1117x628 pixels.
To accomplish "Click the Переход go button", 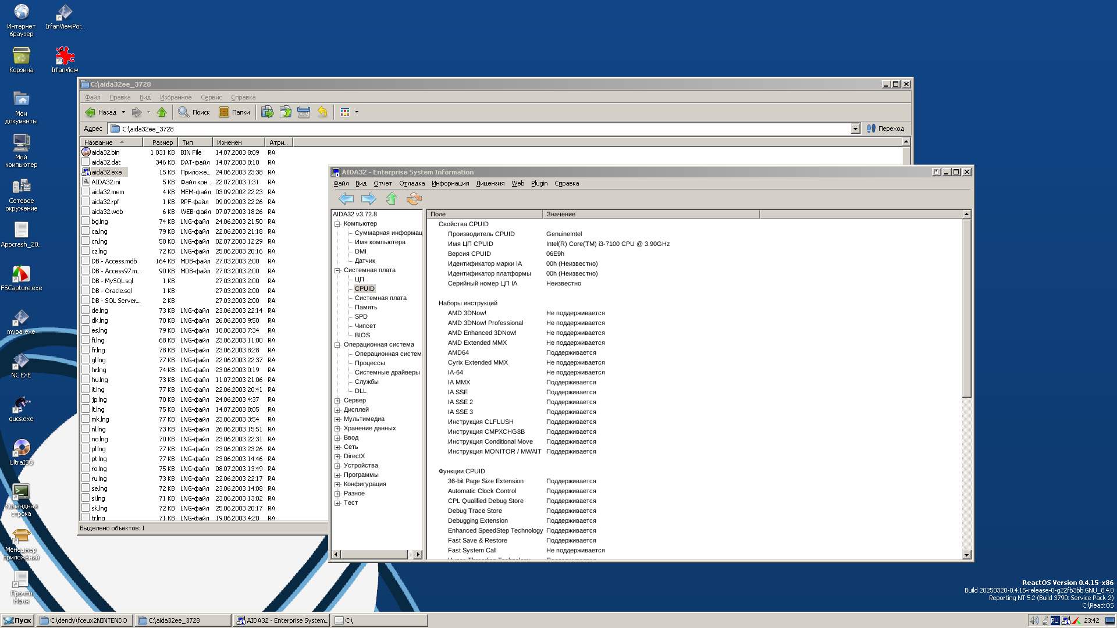I will pos(885,129).
